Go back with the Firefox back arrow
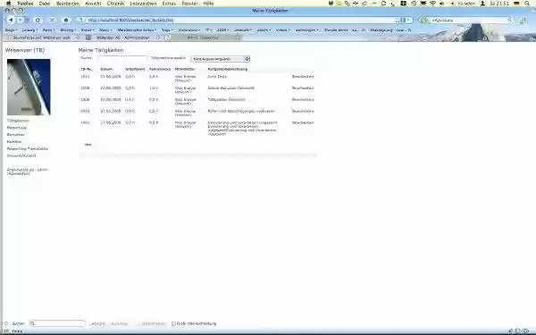Viewport: 536px width, 335px height. 11,21
